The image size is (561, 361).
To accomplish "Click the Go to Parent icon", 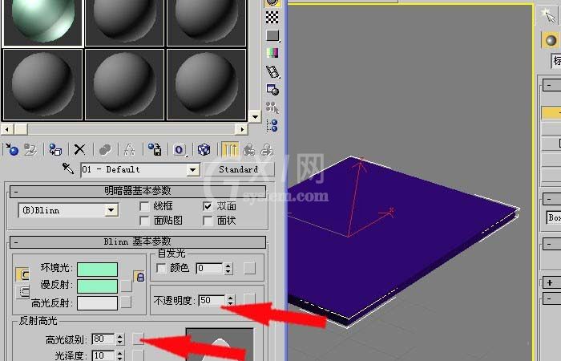I will [249, 149].
